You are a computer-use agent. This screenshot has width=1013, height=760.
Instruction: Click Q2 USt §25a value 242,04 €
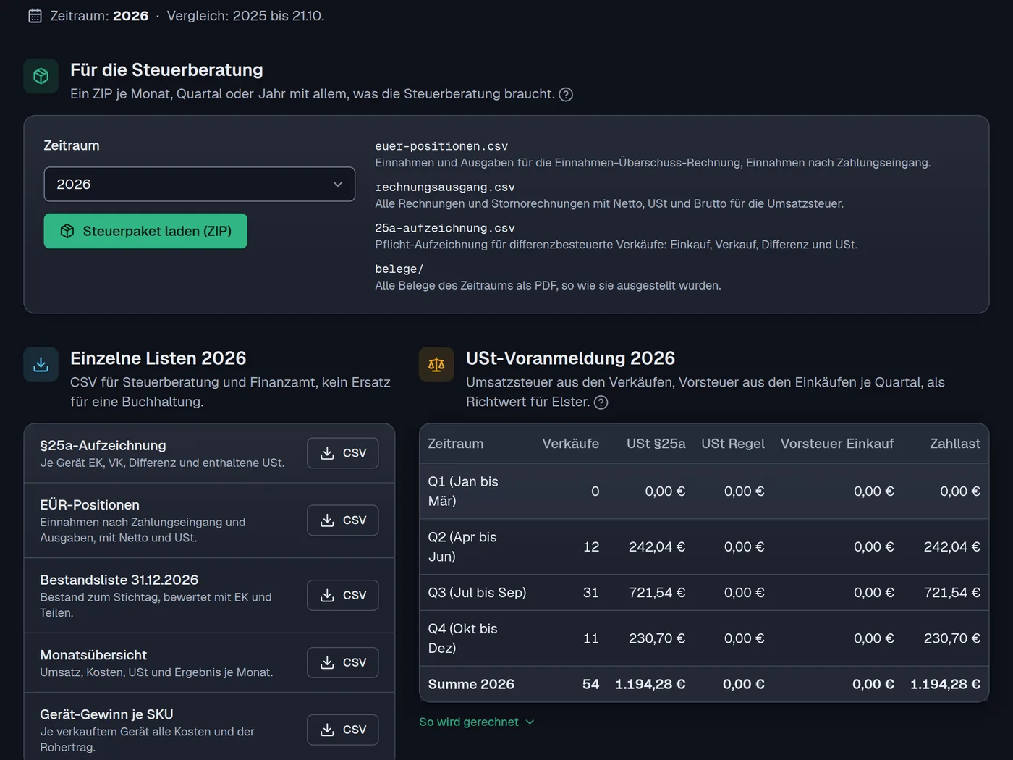click(x=657, y=547)
